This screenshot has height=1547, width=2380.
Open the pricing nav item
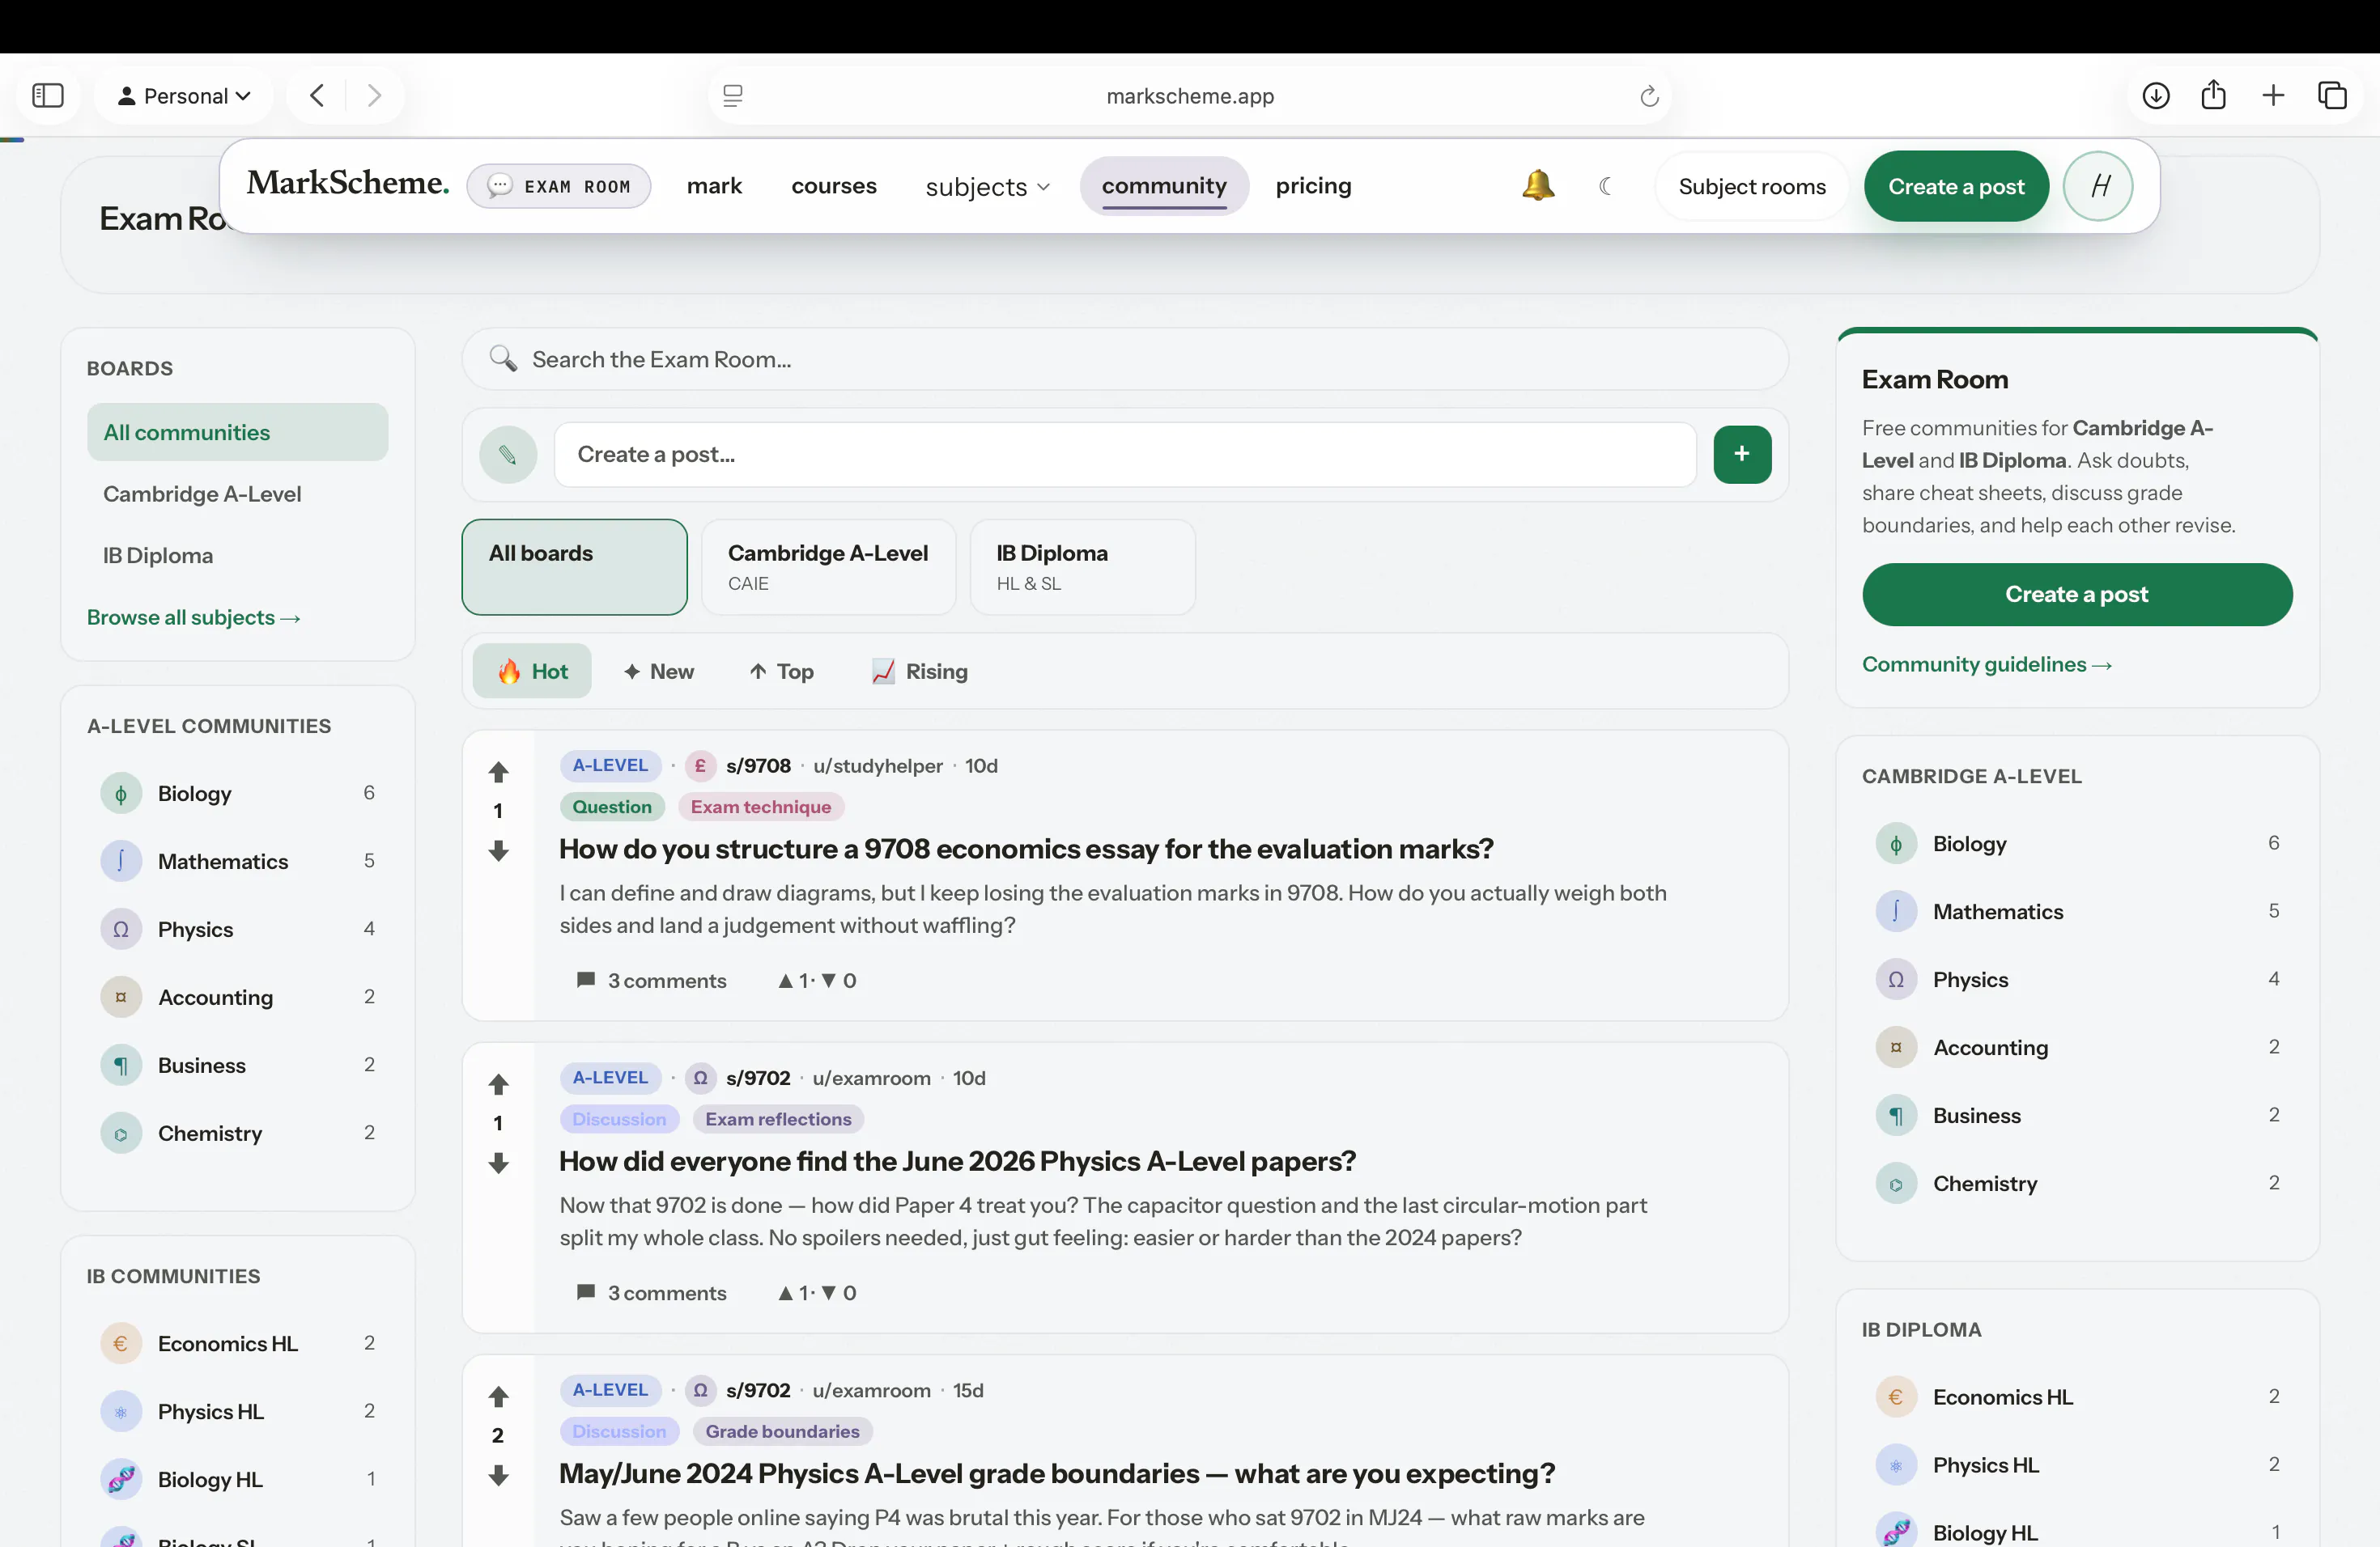tap(1313, 185)
